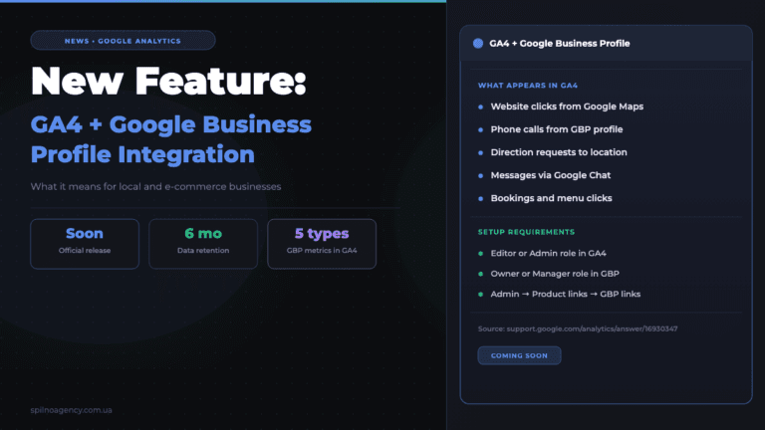Click the blue circle icon in card header
This screenshot has width=765, height=430.
coord(478,44)
